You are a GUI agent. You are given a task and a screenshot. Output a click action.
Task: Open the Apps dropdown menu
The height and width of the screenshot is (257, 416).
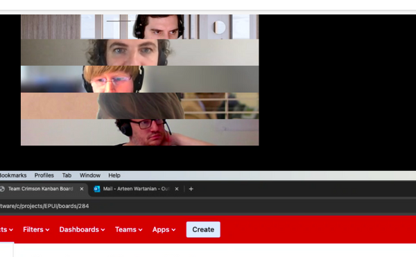pyautogui.click(x=164, y=229)
